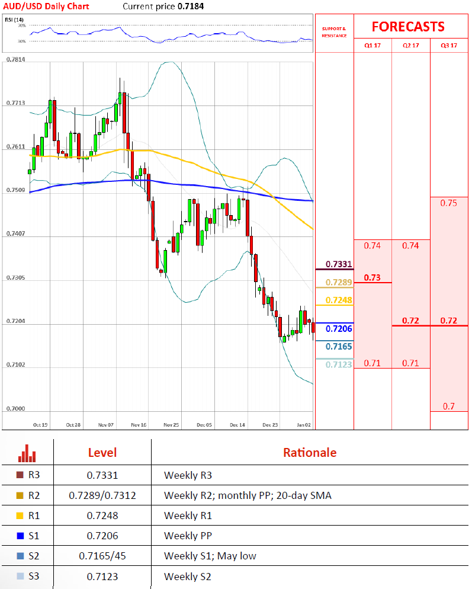Screen dimensions: 472x589
Task: Click the 0.7123 support level label
Action: [x=339, y=364]
